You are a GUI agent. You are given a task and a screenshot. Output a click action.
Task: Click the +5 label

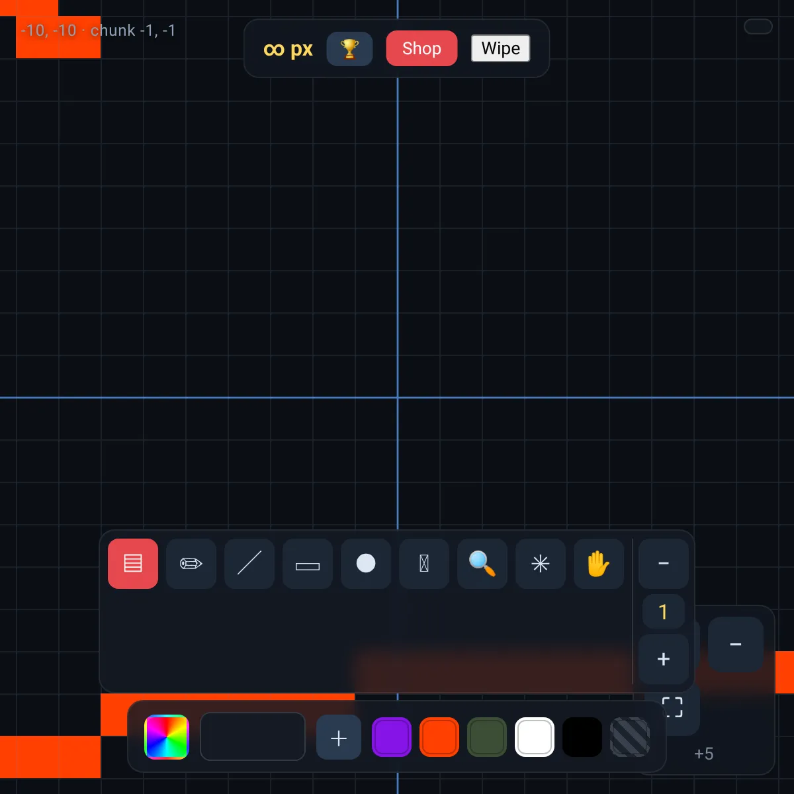(704, 754)
